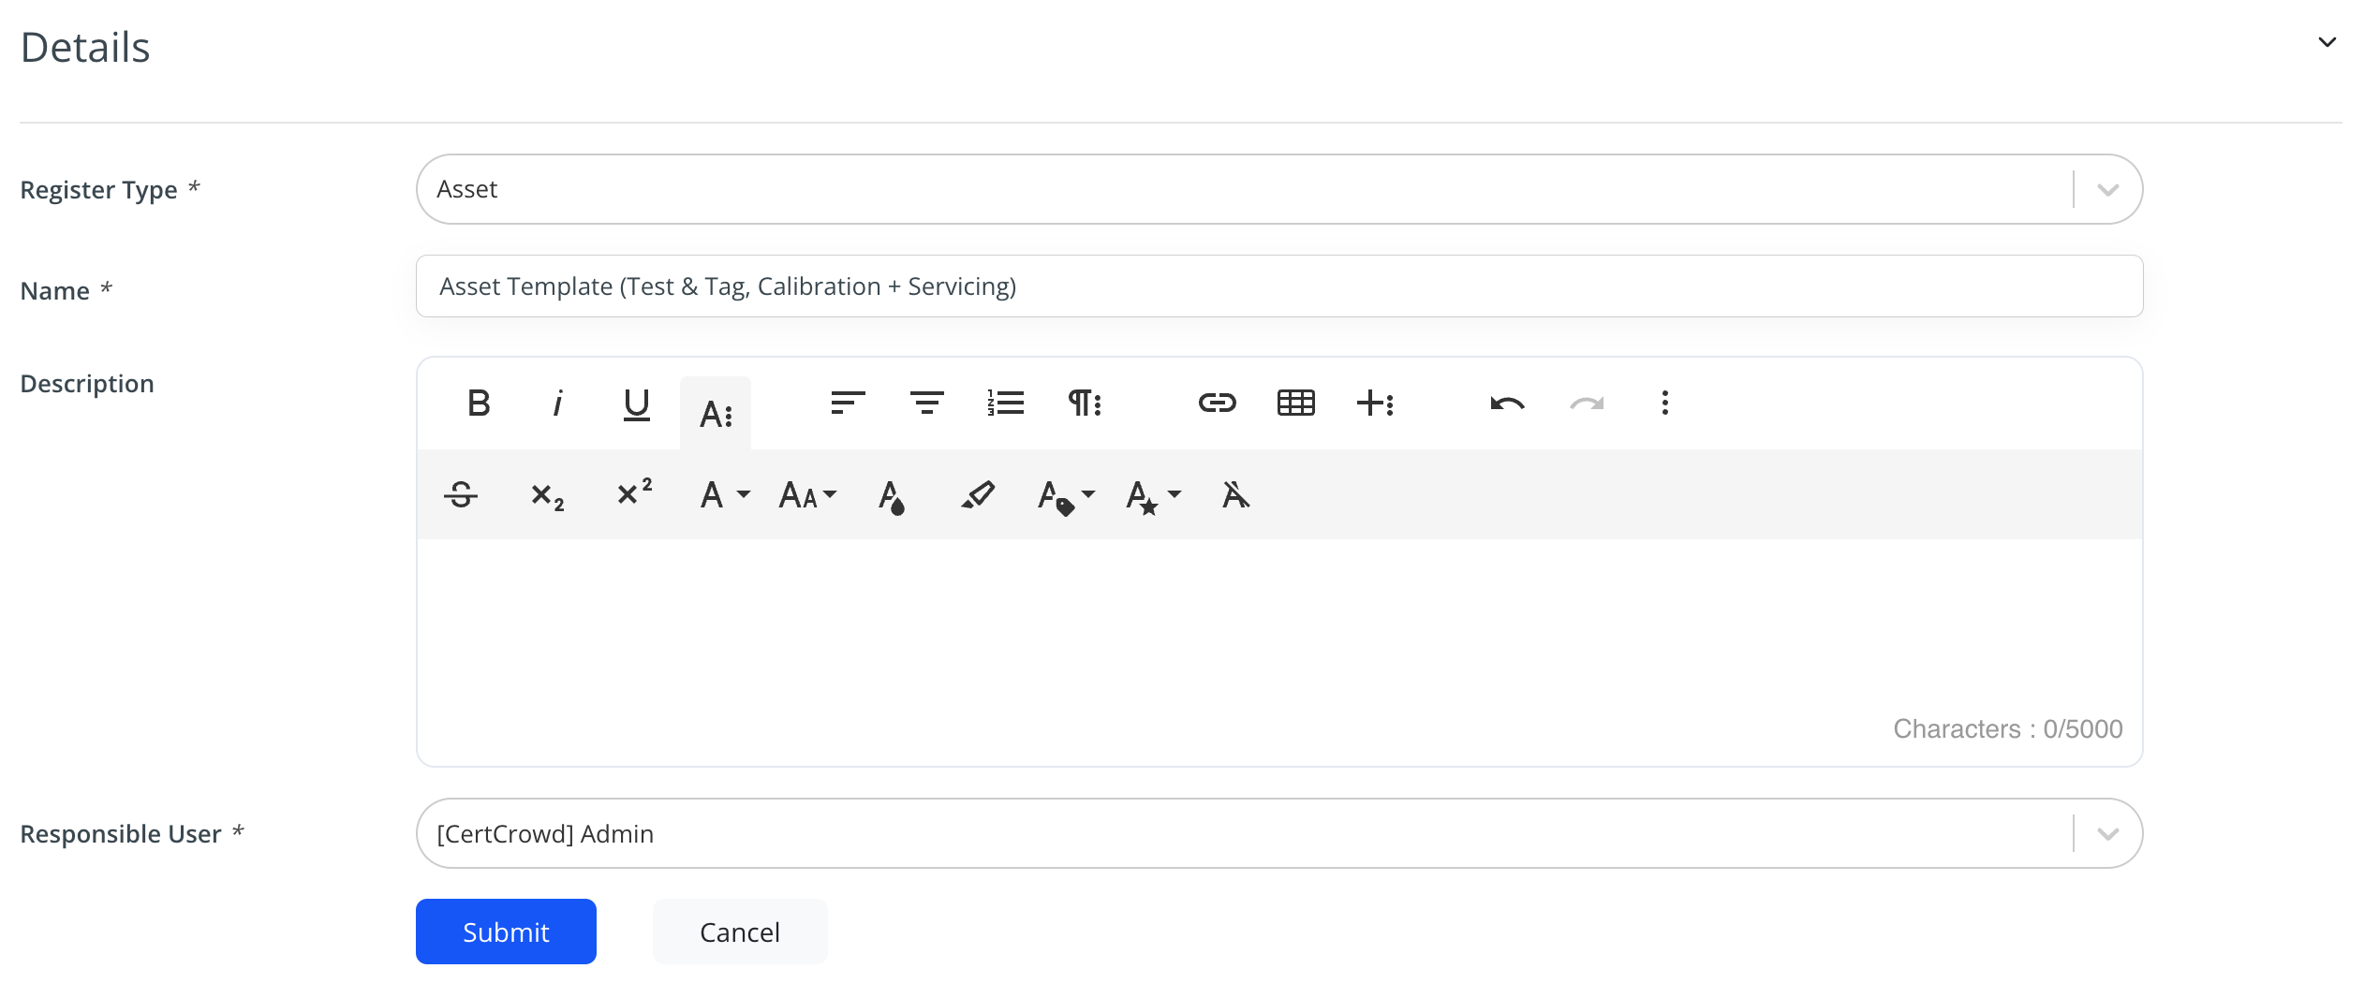
Task: Submit the register form
Action: click(506, 932)
